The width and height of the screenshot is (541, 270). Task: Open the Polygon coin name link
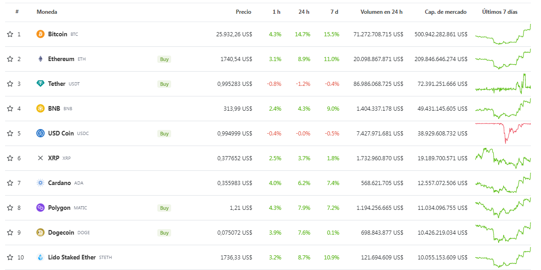[x=59, y=208]
